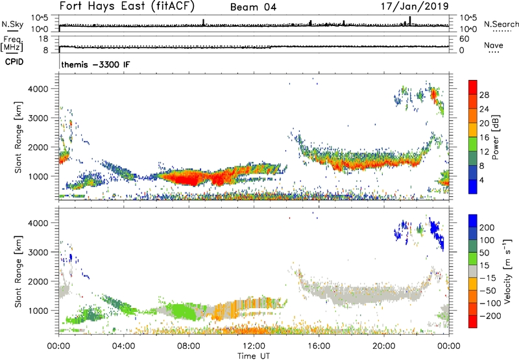This screenshot has height=360, width=519.
Task: Select the "Freq. [MHz]" axis label
Action: point(12,44)
